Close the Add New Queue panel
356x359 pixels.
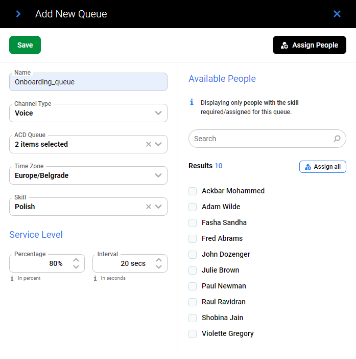click(337, 14)
